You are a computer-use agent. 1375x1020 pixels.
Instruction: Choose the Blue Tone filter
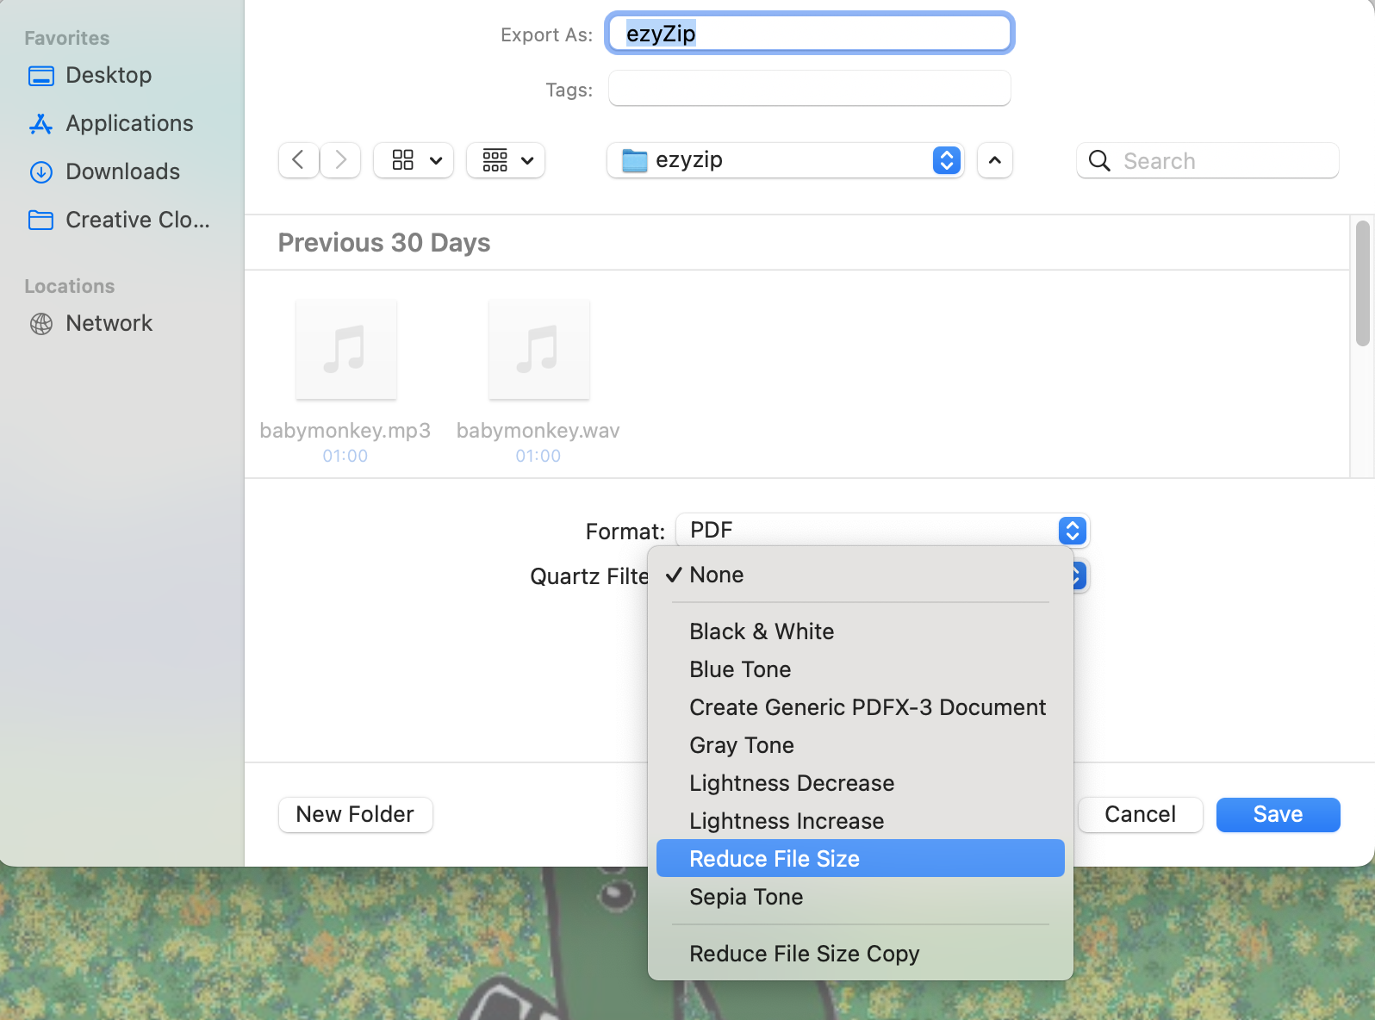coord(860,669)
